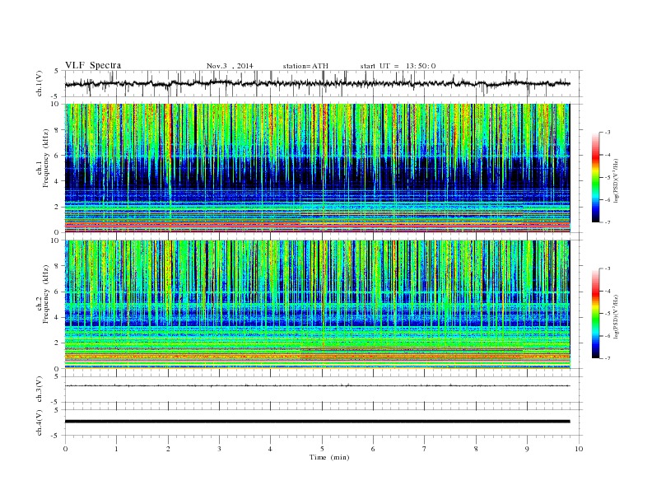Click the '7' tick on the time axis

click(x=425, y=449)
